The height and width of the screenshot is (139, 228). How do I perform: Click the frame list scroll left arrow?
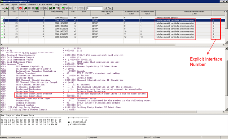pyautogui.click(x=1, y=45)
